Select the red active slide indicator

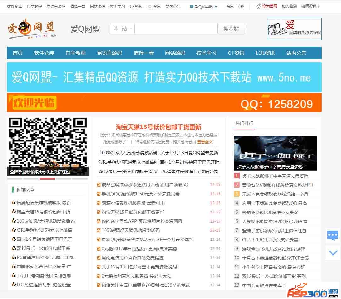(x=48, y=179)
